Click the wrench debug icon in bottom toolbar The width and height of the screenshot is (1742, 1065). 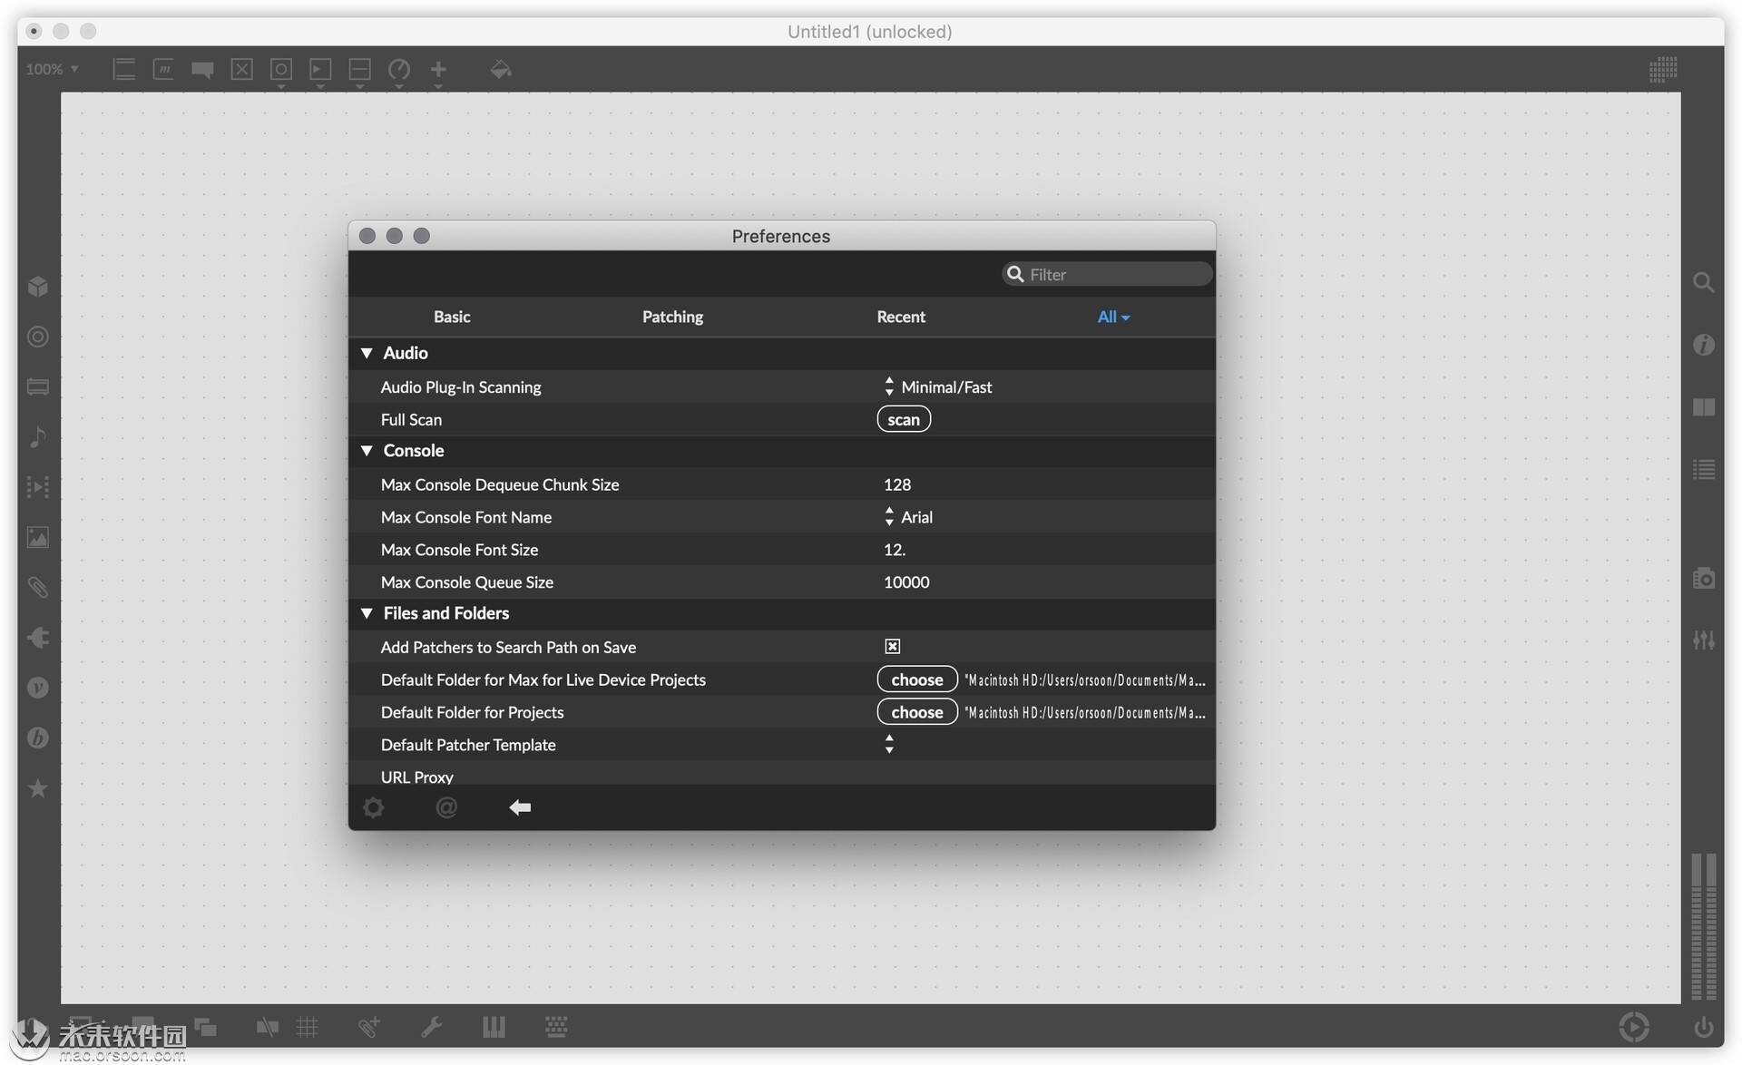click(x=431, y=1027)
